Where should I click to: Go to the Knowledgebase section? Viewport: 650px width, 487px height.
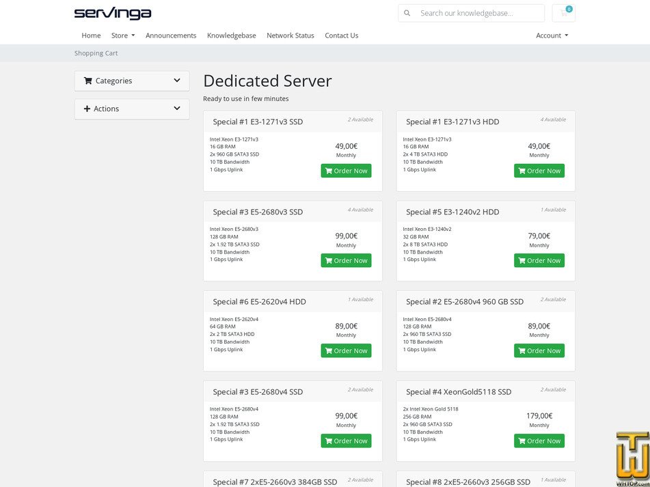pyautogui.click(x=231, y=35)
